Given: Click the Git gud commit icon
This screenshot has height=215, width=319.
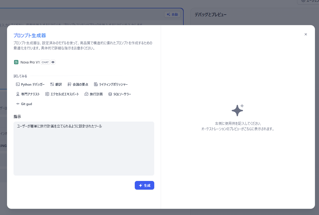Looking at the screenshot, I should tap(18, 104).
